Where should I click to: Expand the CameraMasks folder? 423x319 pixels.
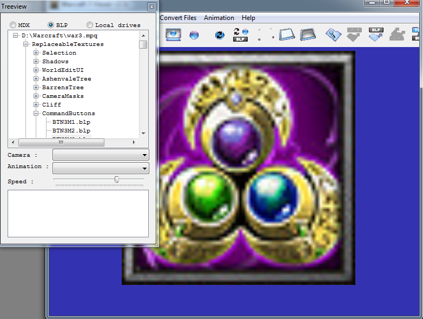point(36,96)
